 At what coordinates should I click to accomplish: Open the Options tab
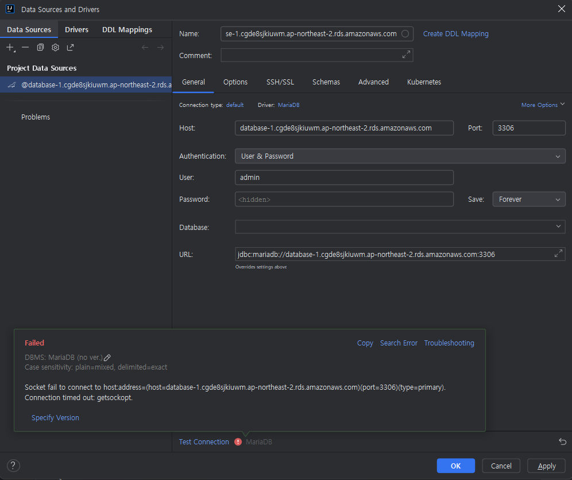coord(235,82)
